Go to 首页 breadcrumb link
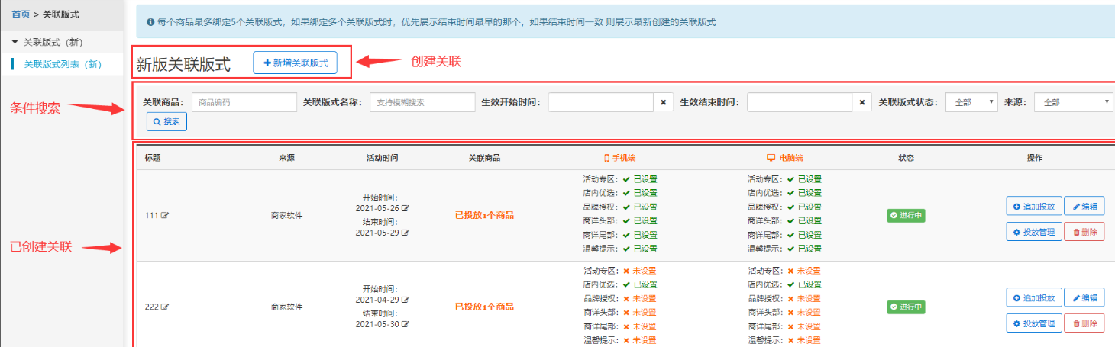Image resolution: width=1115 pixels, height=347 pixels. (21, 14)
